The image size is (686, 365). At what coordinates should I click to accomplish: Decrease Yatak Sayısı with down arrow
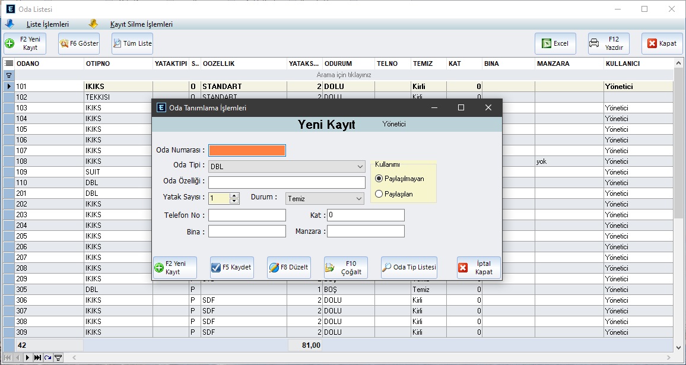click(234, 201)
